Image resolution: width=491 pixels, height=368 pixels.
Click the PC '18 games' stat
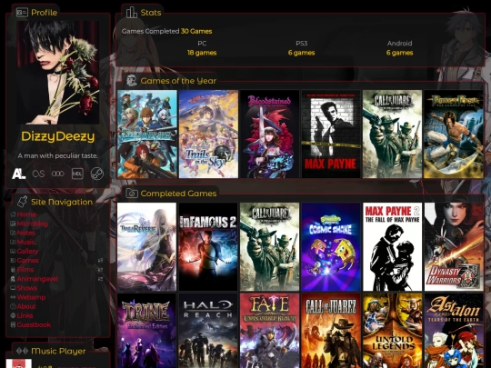click(x=202, y=53)
